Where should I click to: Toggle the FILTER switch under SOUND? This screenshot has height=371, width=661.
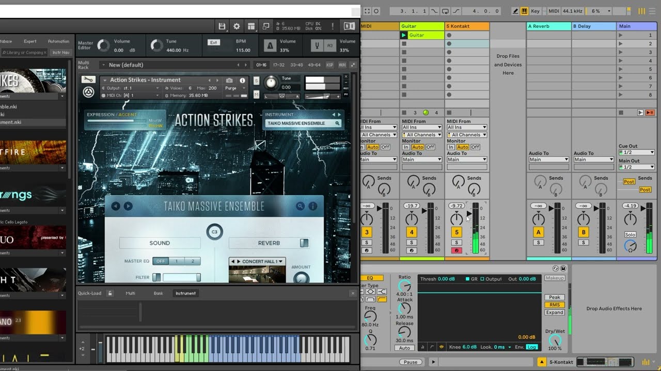[x=156, y=277]
